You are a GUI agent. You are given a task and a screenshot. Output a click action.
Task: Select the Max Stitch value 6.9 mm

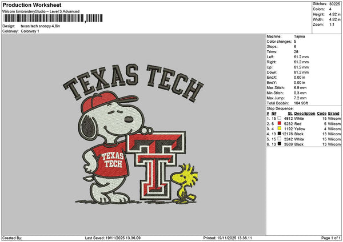coord(300,87)
